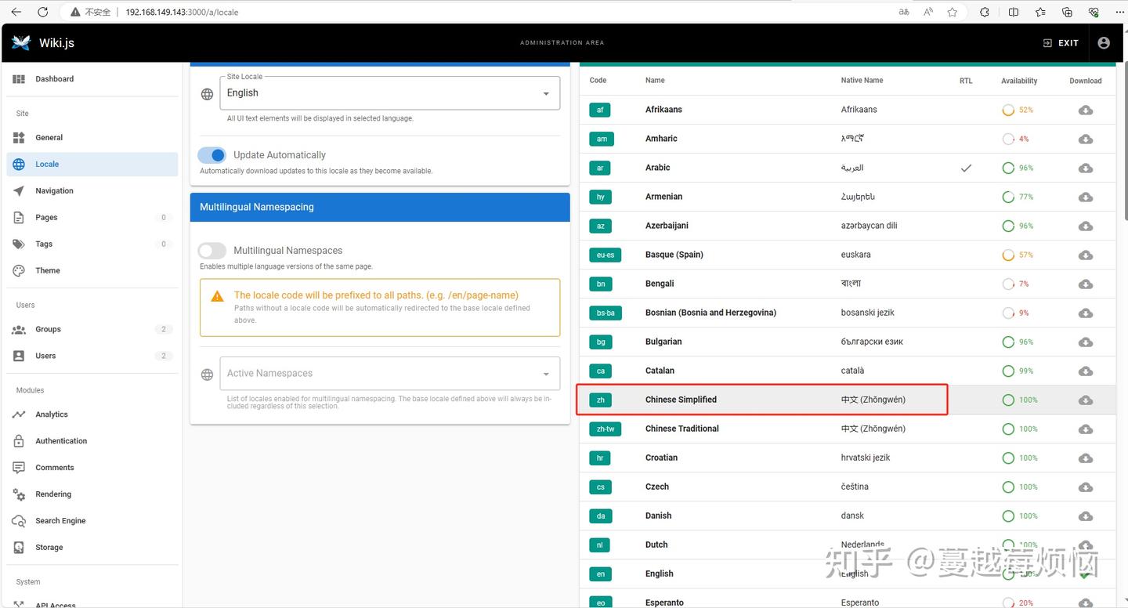Click the user account icon top right
1128x608 pixels.
1104,43
